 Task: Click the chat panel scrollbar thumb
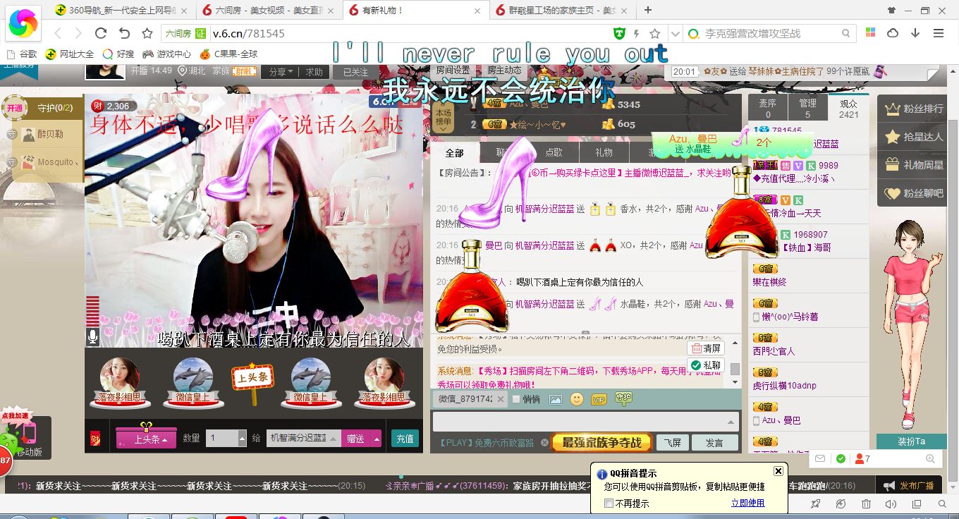735,369
